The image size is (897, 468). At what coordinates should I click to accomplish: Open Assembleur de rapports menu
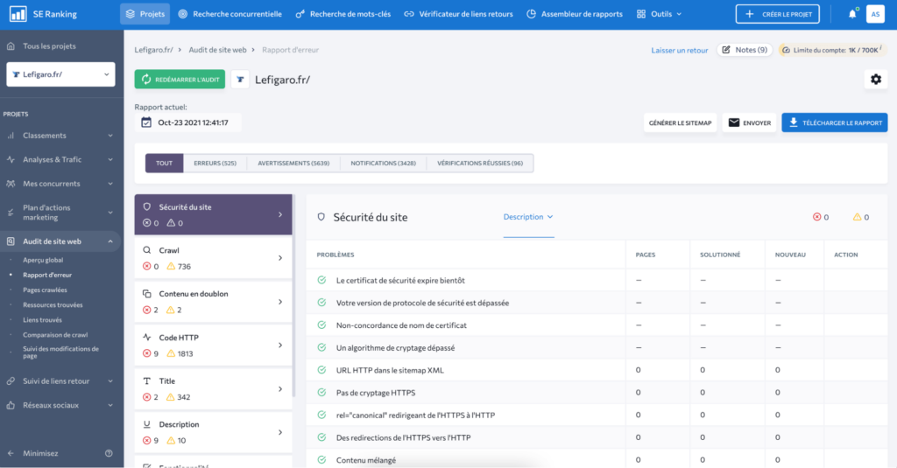coord(575,14)
